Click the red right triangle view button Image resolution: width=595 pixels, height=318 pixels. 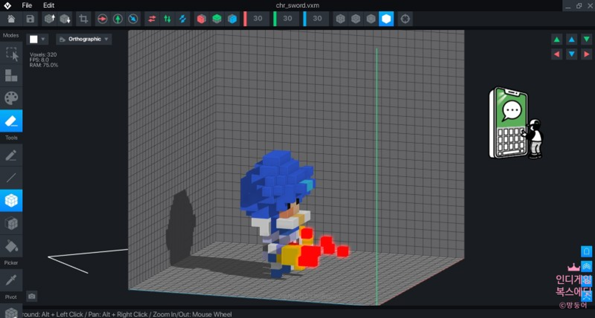pos(586,54)
